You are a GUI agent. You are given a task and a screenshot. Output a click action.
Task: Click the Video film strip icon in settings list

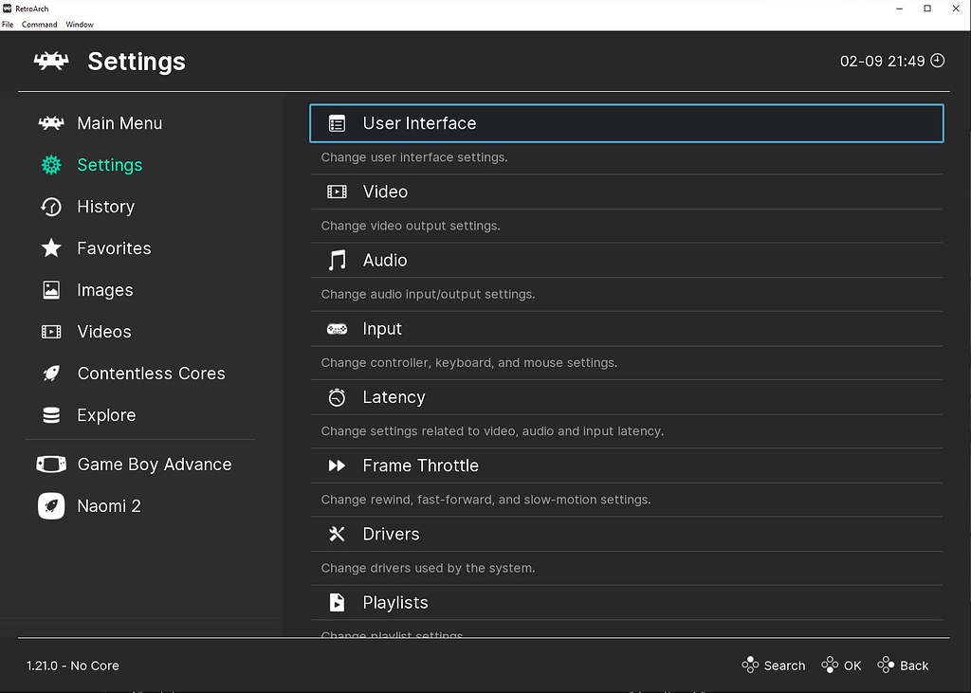pos(337,192)
